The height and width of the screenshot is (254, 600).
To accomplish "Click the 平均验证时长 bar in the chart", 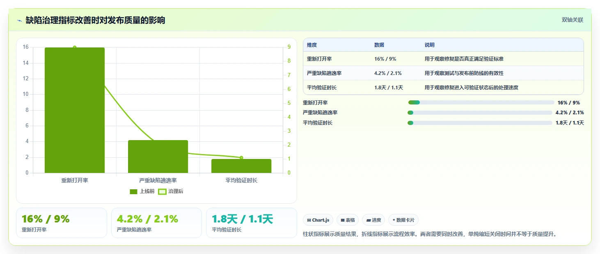I will (x=241, y=166).
